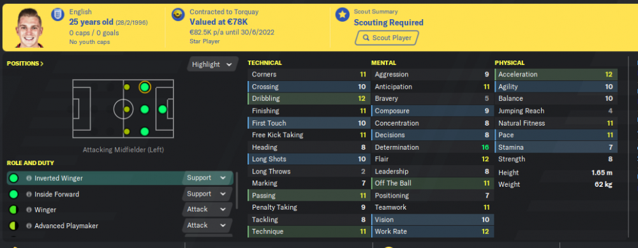Click the info icon beside Inverted Winger
This screenshot has width=638, height=248.
tap(29, 178)
